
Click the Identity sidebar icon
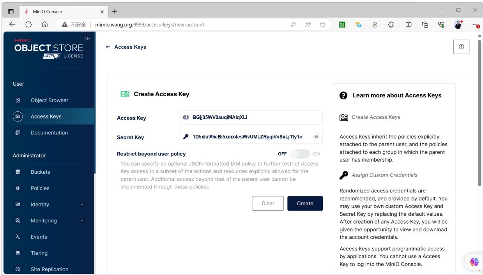[18, 204]
